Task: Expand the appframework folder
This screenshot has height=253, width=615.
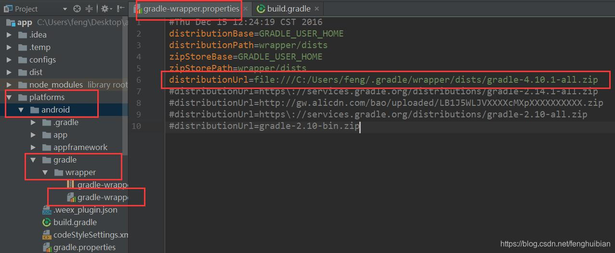Action: pyautogui.click(x=33, y=147)
